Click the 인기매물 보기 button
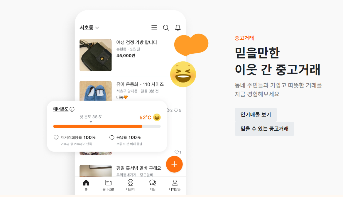Image resolution: width=343 pixels, height=197 pixels. click(x=256, y=115)
